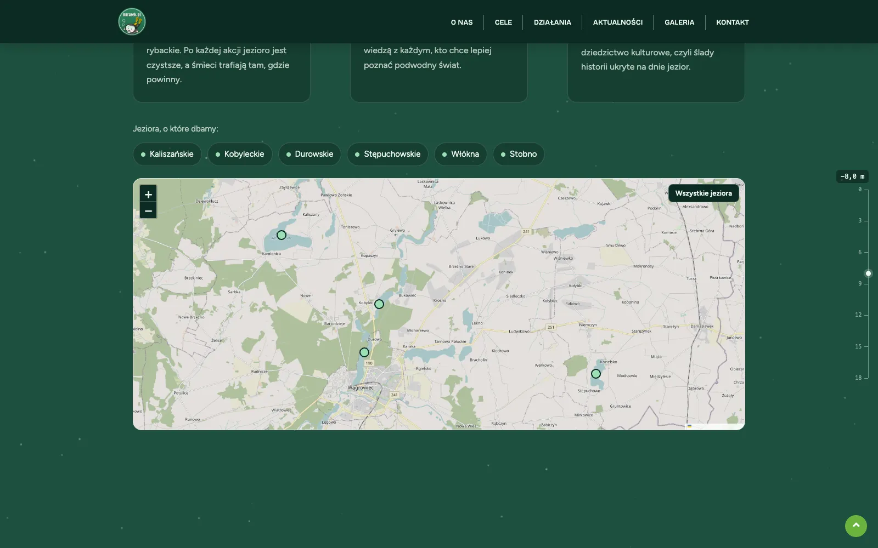Click the -8,0 m depth readout
The height and width of the screenshot is (548, 878).
(x=852, y=176)
